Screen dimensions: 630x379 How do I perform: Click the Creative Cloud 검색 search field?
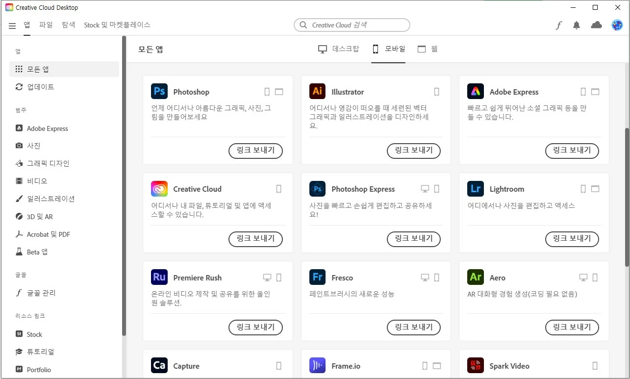[x=352, y=25]
